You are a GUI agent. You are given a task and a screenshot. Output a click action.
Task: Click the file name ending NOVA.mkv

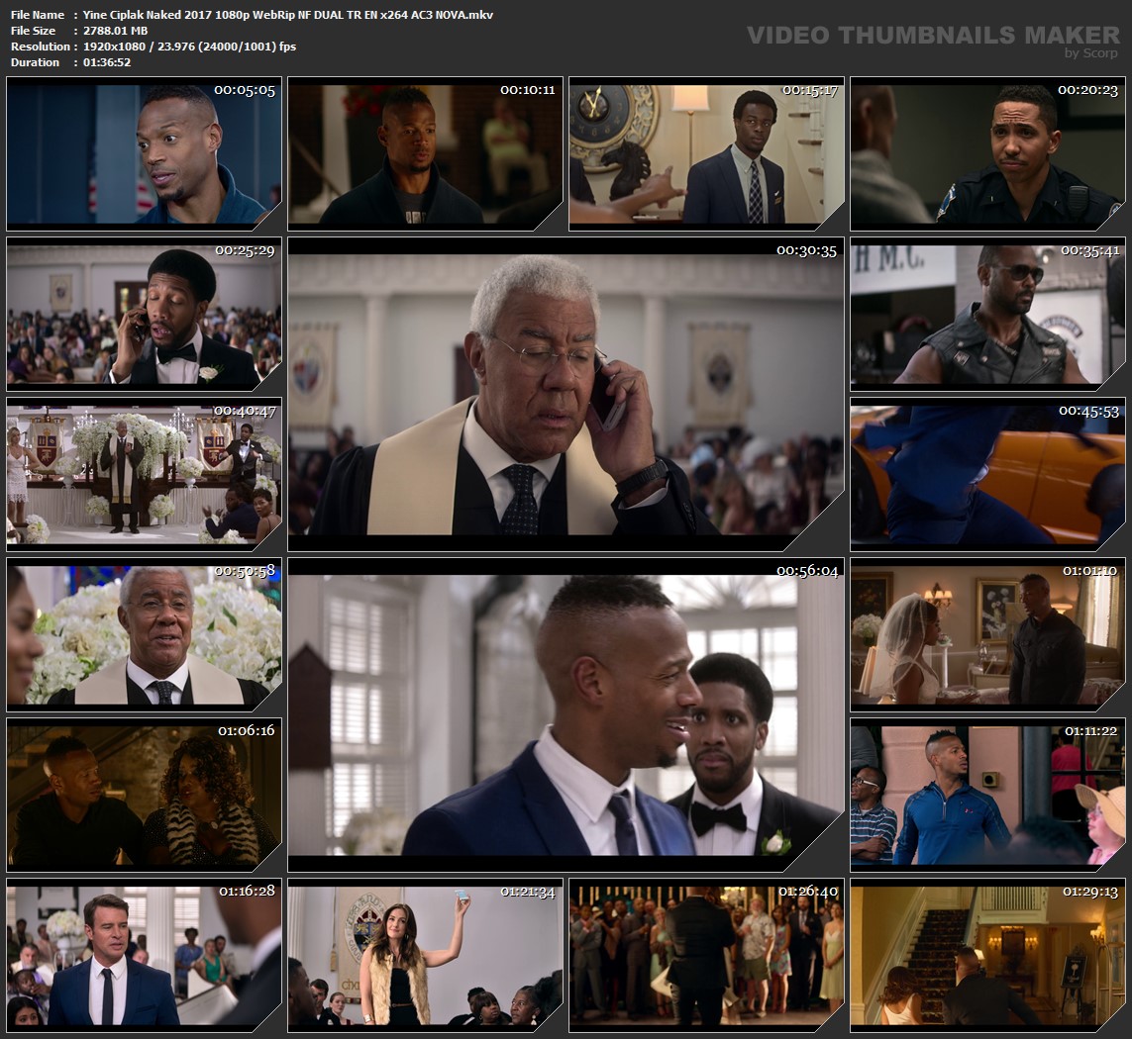288,15
